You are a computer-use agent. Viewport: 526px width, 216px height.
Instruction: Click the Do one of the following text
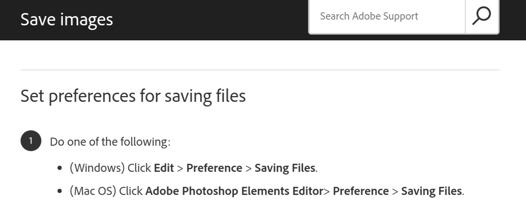pos(110,142)
